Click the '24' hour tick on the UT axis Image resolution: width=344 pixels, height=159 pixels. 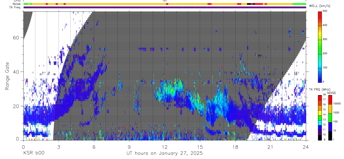pyautogui.click(x=306, y=147)
